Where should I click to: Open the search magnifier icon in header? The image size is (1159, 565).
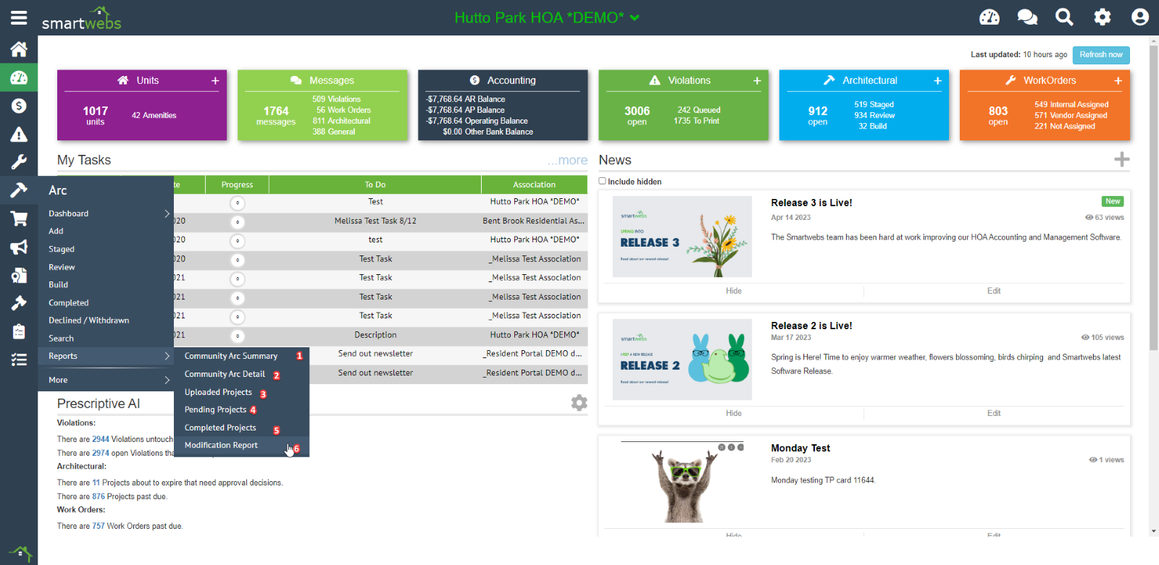coord(1064,17)
